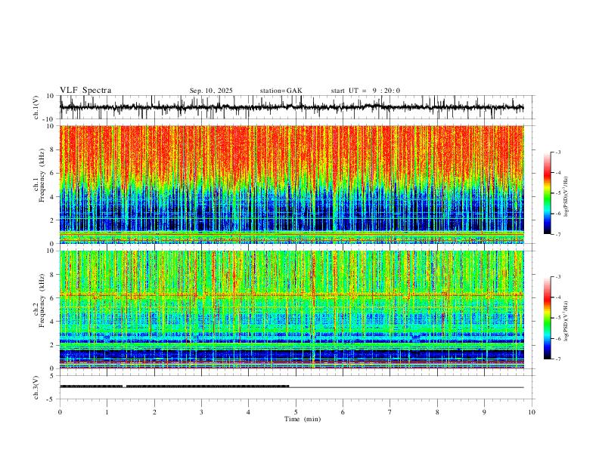The height and width of the screenshot is (462, 599).
Task: Click inside the ch.2 spectrogram panel
Action: pos(291,310)
